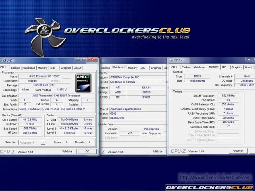Show Graphics tab in right CPU-Z window
The image size is (255, 191).
pyautogui.click(x=237, y=67)
